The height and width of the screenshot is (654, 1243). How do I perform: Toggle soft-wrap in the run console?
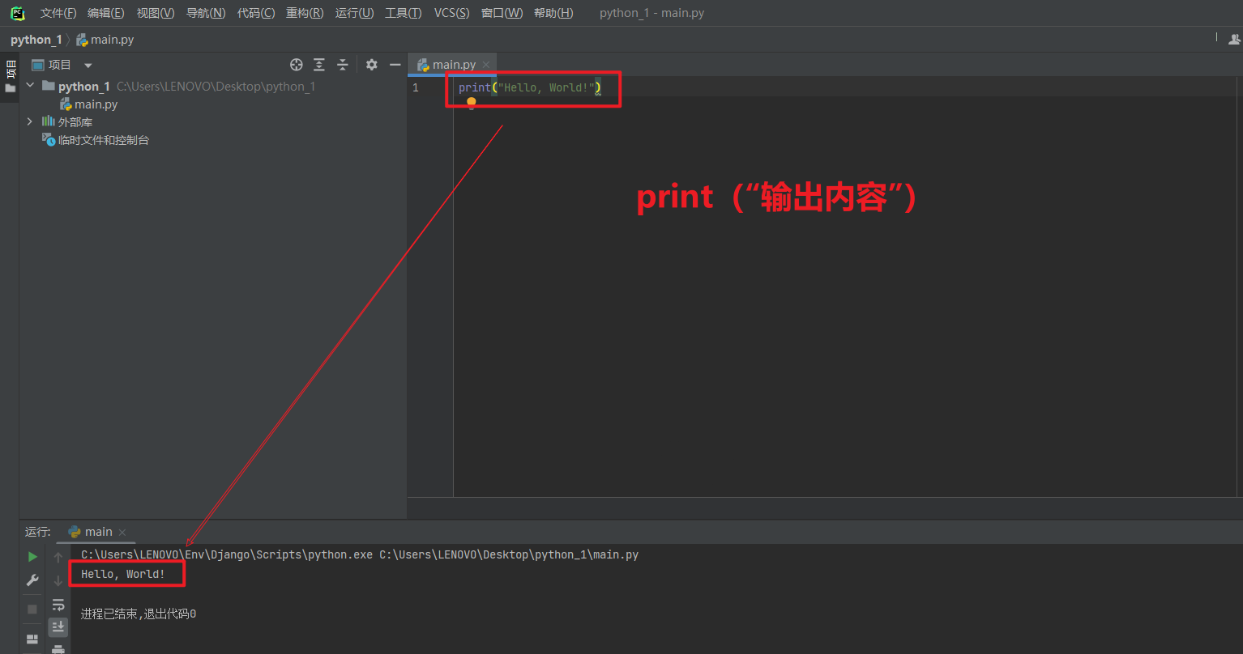coord(58,604)
